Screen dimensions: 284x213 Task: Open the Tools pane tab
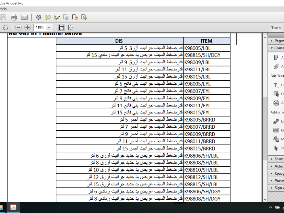pyautogui.click(x=276, y=28)
